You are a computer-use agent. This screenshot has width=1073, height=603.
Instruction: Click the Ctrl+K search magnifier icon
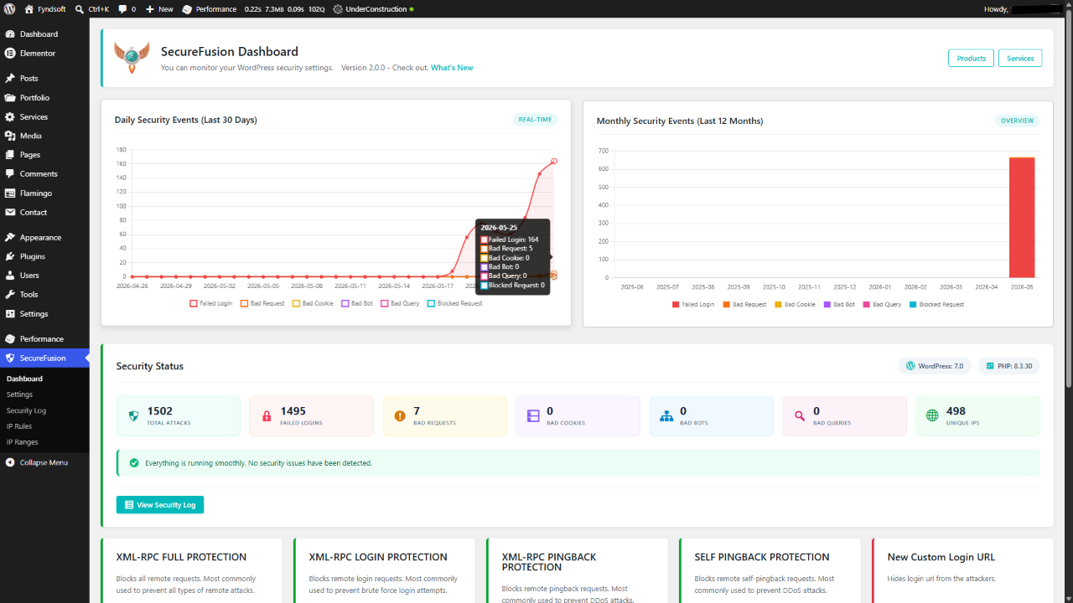[x=79, y=9]
